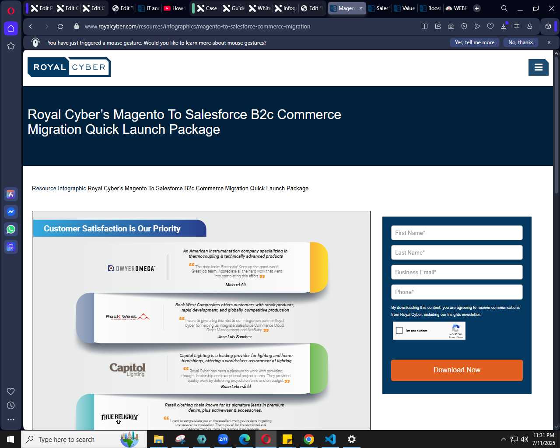Open the hamburger menu on Royal Cyber site

[539, 67]
